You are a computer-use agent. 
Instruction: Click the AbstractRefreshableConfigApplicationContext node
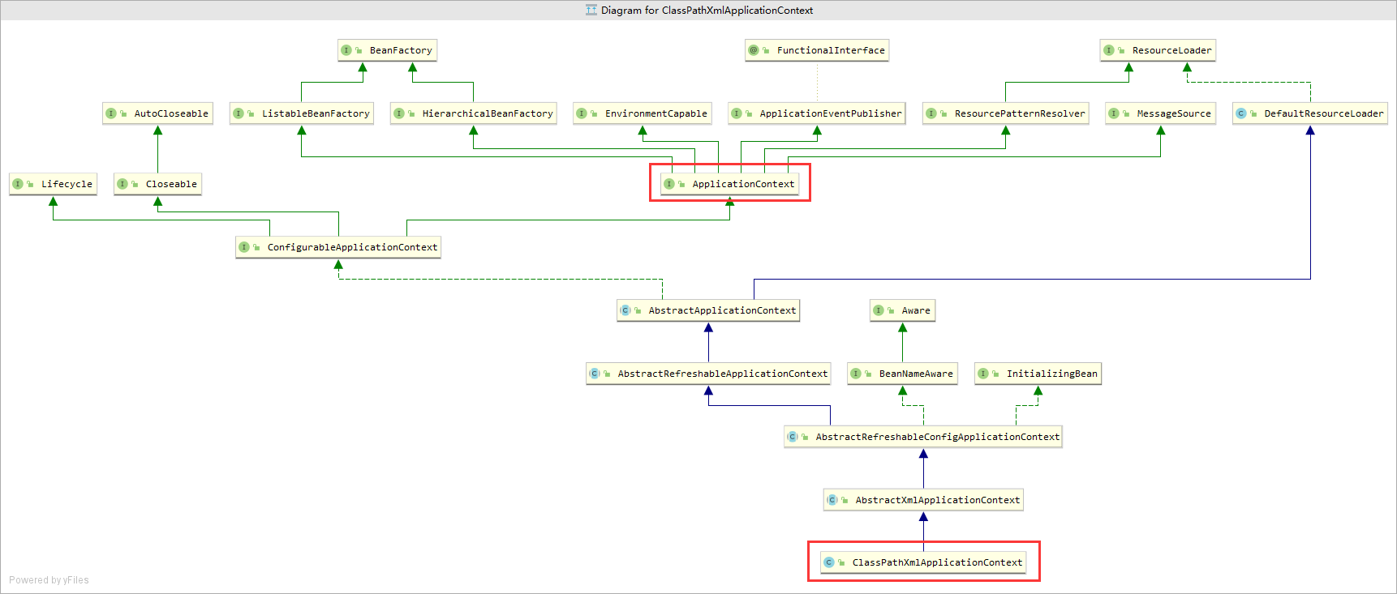click(x=923, y=437)
